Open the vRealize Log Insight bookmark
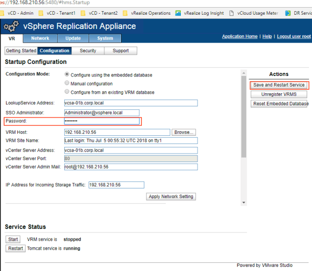The width and height of the screenshot is (312, 271). click(x=199, y=13)
